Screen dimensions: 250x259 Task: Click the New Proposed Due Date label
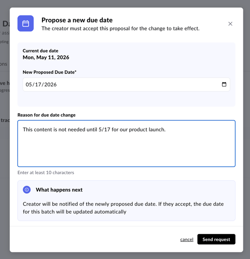[49, 72]
